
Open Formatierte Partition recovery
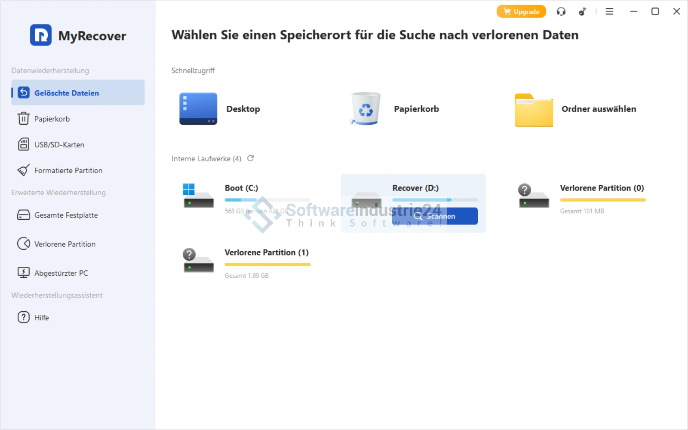click(68, 171)
